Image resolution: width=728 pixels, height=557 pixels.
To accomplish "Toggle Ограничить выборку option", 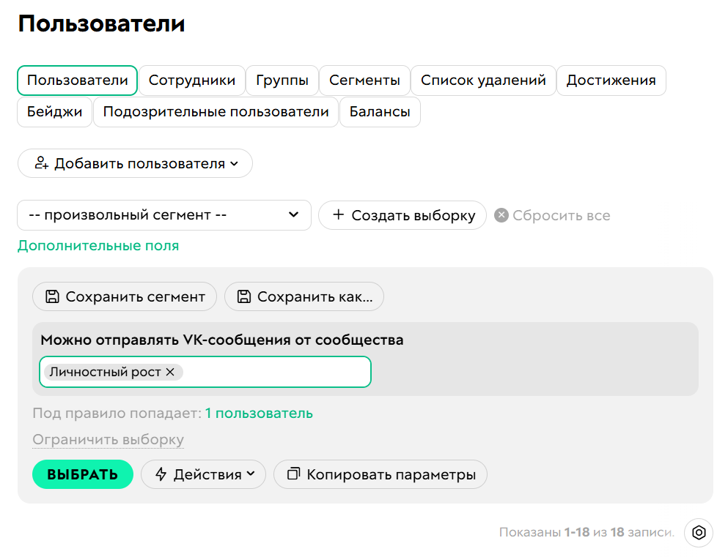I will (x=108, y=440).
